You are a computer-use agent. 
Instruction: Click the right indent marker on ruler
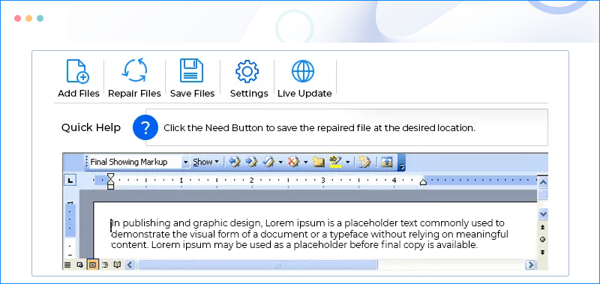coord(423,182)
